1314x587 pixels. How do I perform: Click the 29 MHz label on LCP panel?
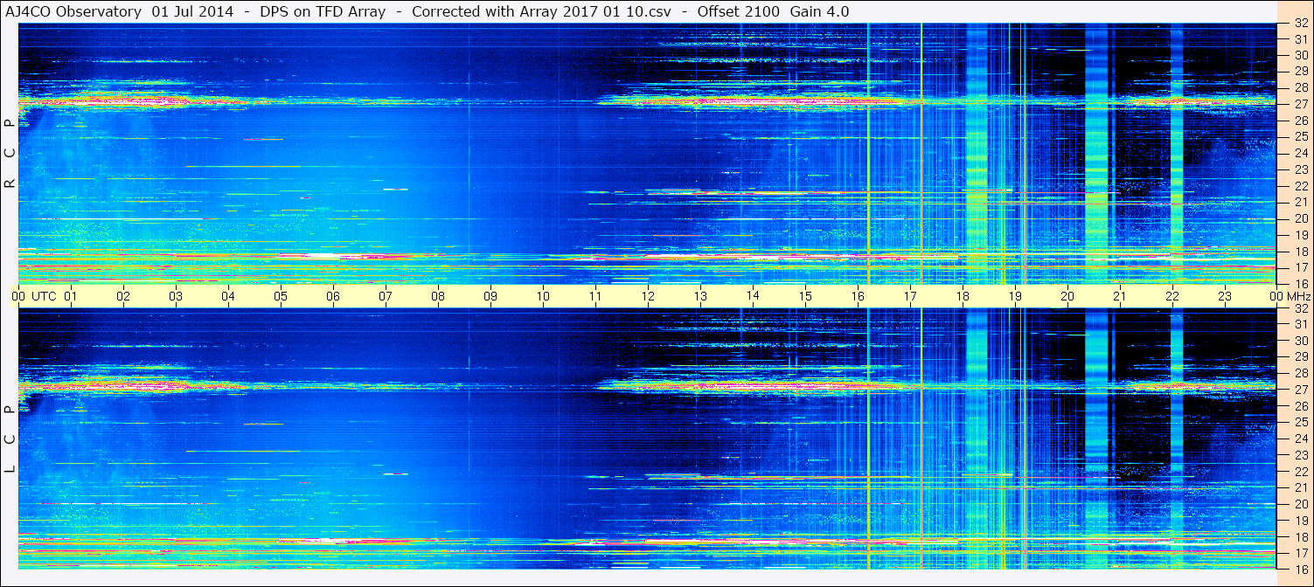tap(1300, 357)
